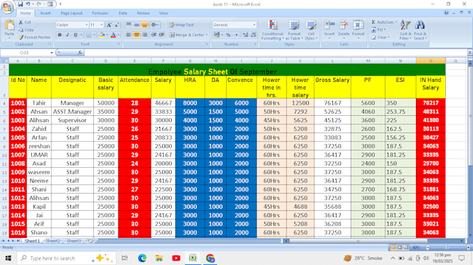Apply Comma Style format
The image size is (473, 265).
tap(236, 35)
